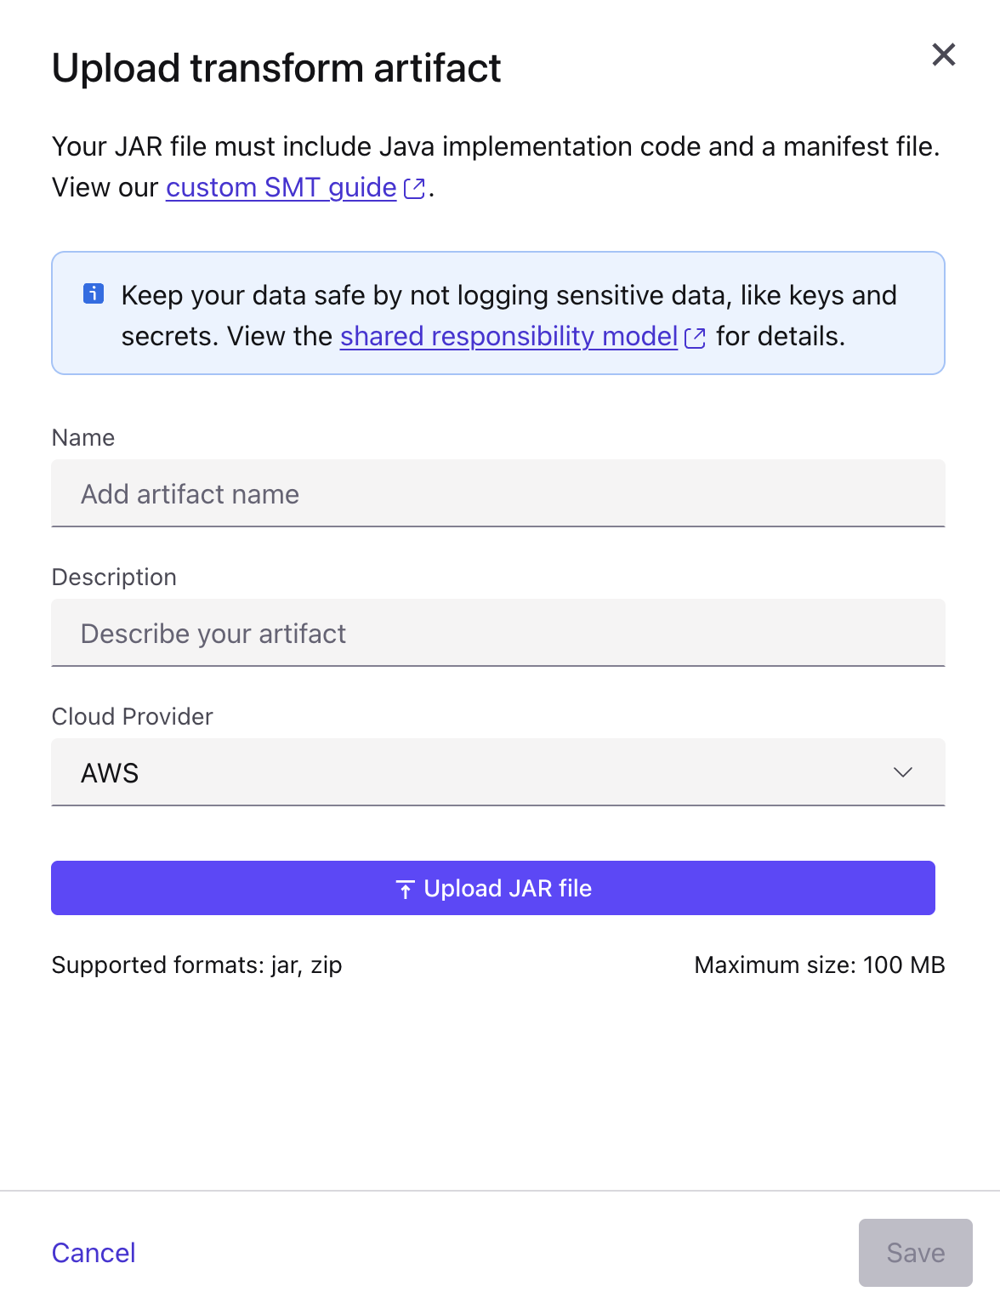Open the shared responsibility model link
Viewport: 1000px width, 1303px height.
click(x=509, y=336)
